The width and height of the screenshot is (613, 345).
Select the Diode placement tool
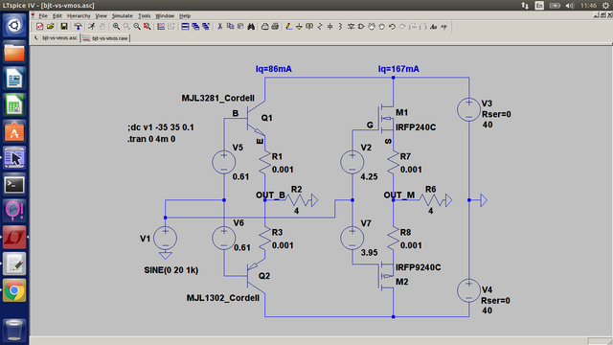click(x=351, y=27)
